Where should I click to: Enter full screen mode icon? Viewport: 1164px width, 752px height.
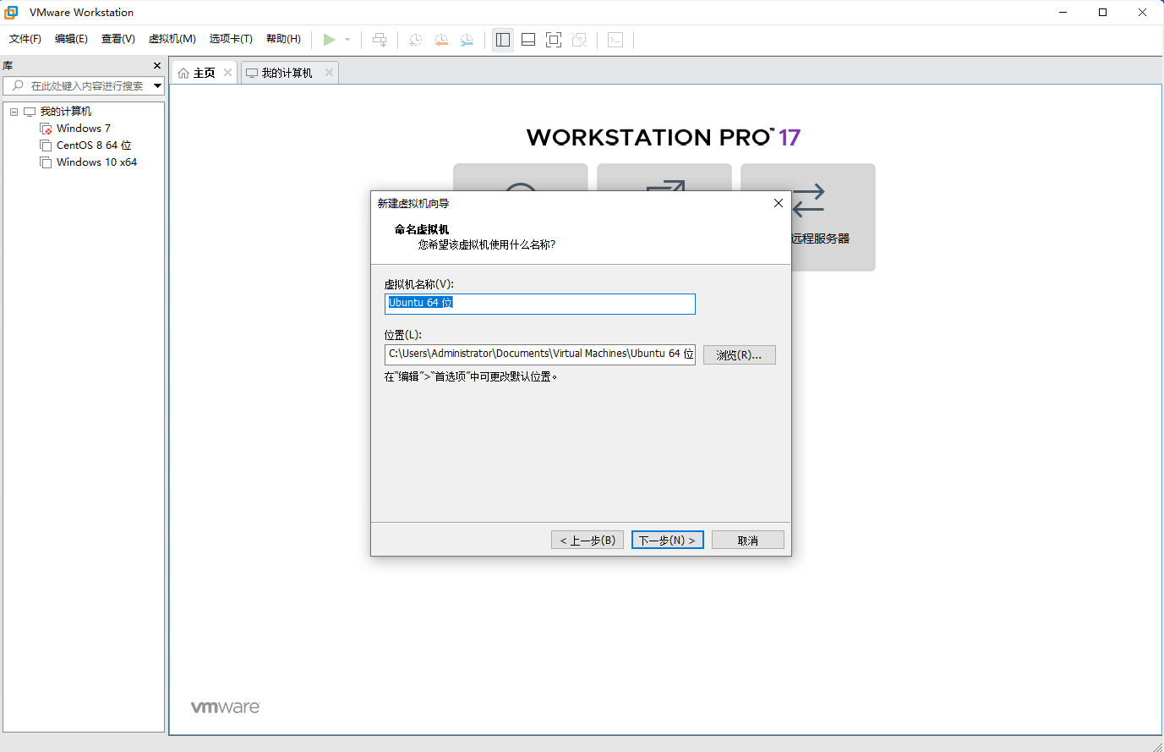(554, 40)
